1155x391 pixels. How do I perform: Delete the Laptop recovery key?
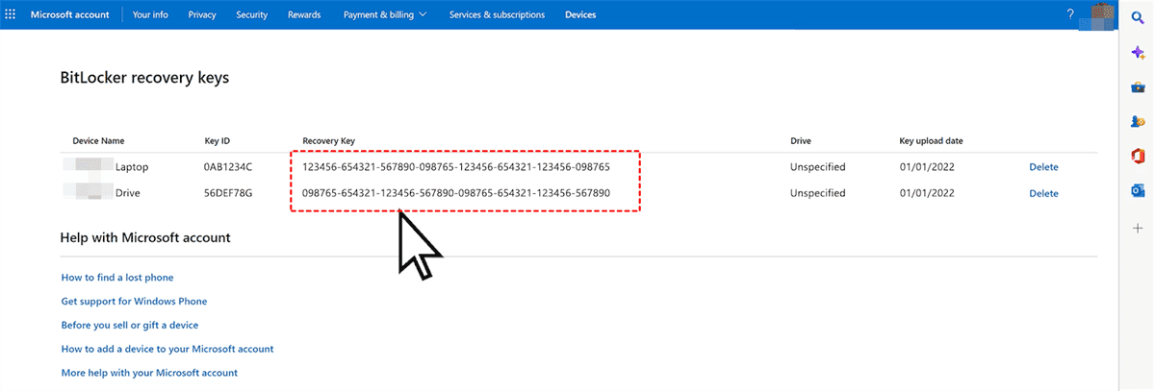pos(1043,167)
